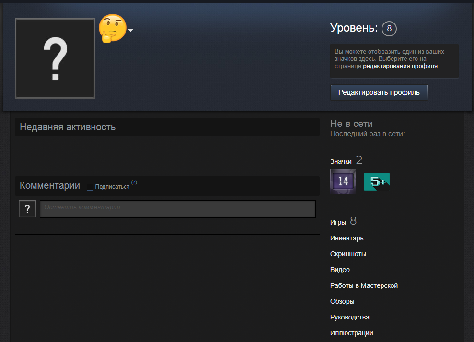Open the 'Скриншоты' section
Screen dimensions: 474x342
[x=348, y=254]
